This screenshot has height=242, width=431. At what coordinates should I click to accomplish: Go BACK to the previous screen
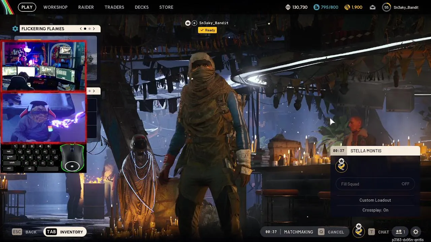(31, 232)
